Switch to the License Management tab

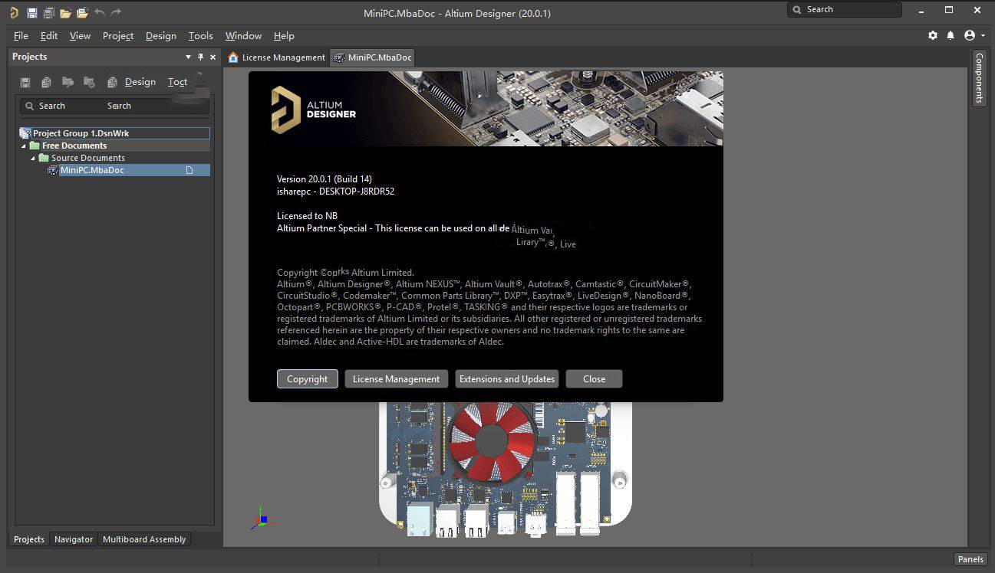(277, 57)
